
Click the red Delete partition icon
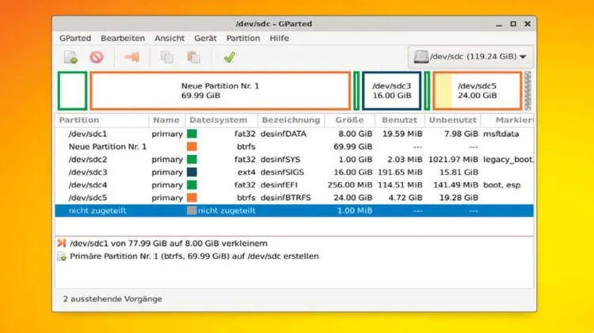[x=97, y=57]
